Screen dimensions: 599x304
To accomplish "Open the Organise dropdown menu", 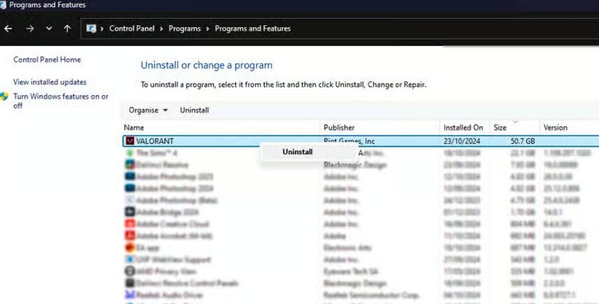I will click(148, 110).
